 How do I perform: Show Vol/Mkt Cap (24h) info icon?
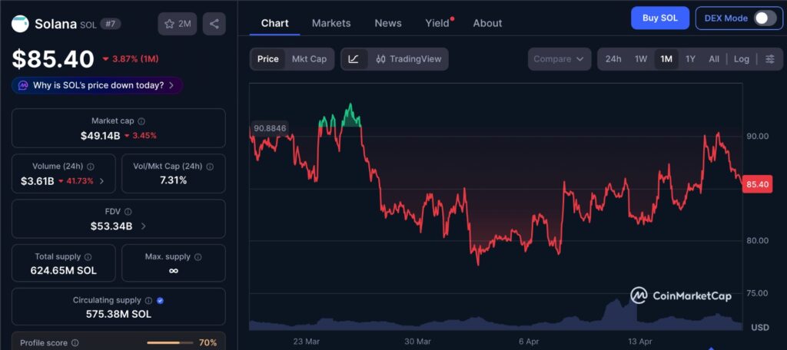click(210, 167)
